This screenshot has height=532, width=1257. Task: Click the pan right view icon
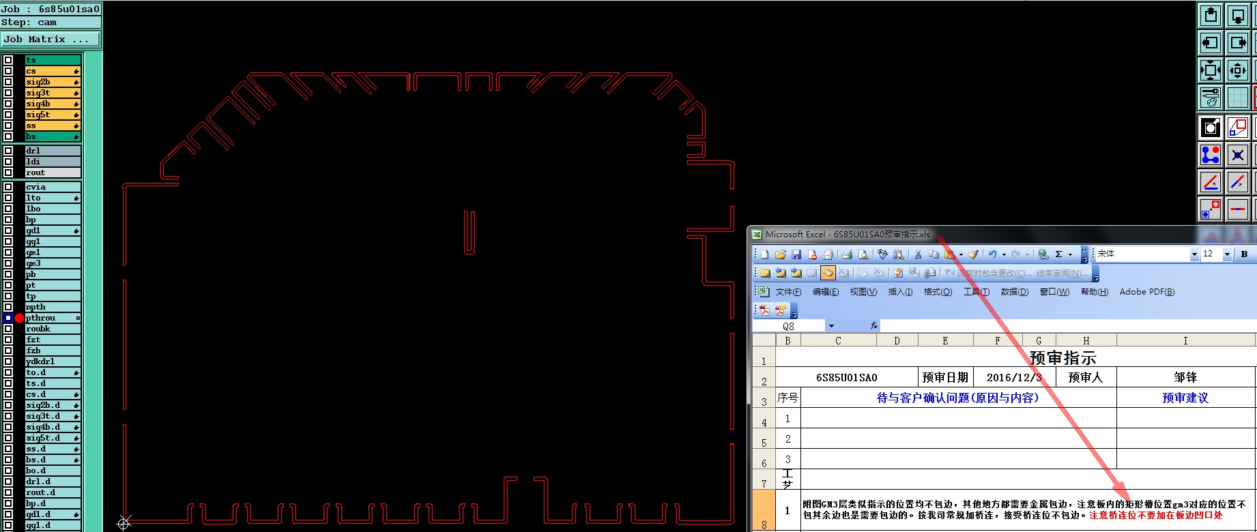[1238, 42]
